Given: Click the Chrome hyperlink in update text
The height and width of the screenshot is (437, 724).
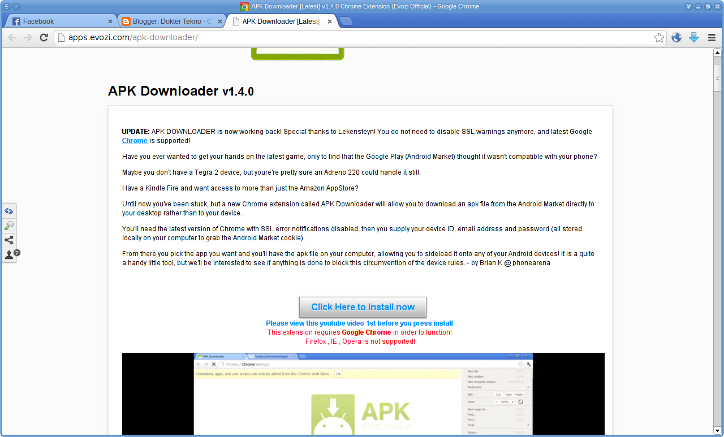Looking at the screenshot, I should coord(135,141).
